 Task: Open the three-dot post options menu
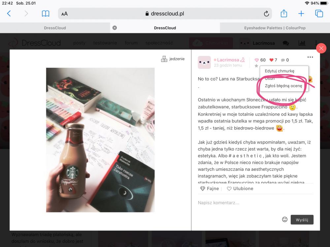[310, 57]
